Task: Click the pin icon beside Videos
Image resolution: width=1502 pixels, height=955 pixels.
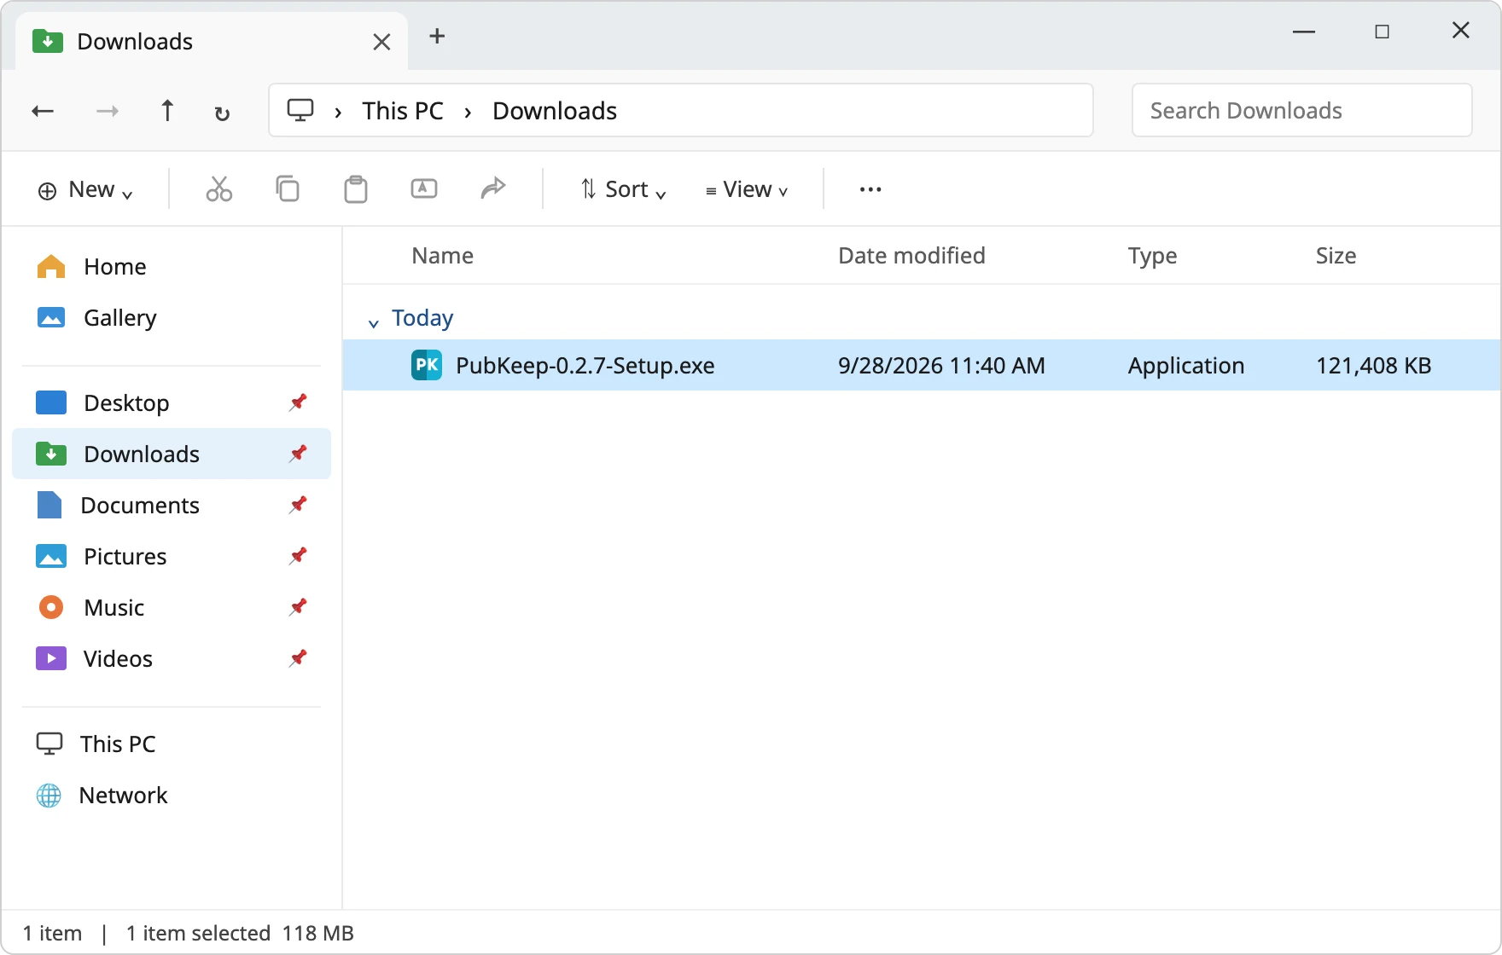Action: [298, 658]
